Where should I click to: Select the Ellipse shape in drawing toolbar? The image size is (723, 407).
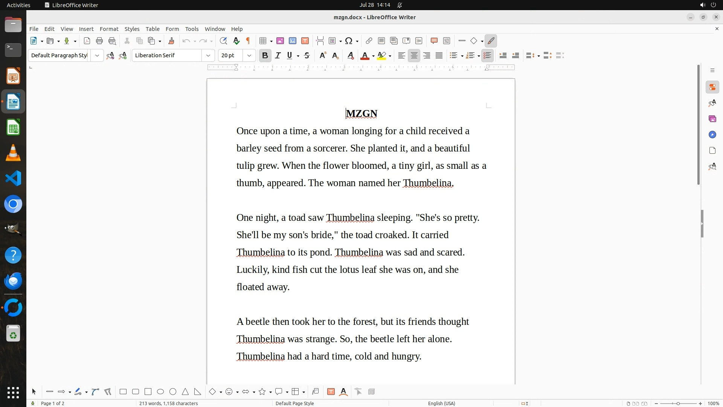tap(160, 392)
